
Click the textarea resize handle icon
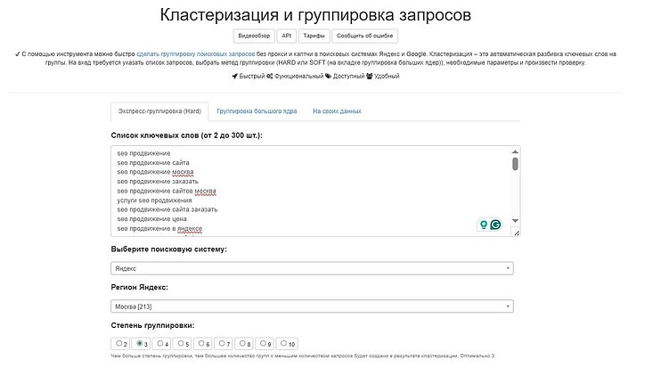click(517, 233)
